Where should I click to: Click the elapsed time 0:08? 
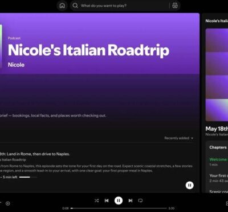coord(66,208)
